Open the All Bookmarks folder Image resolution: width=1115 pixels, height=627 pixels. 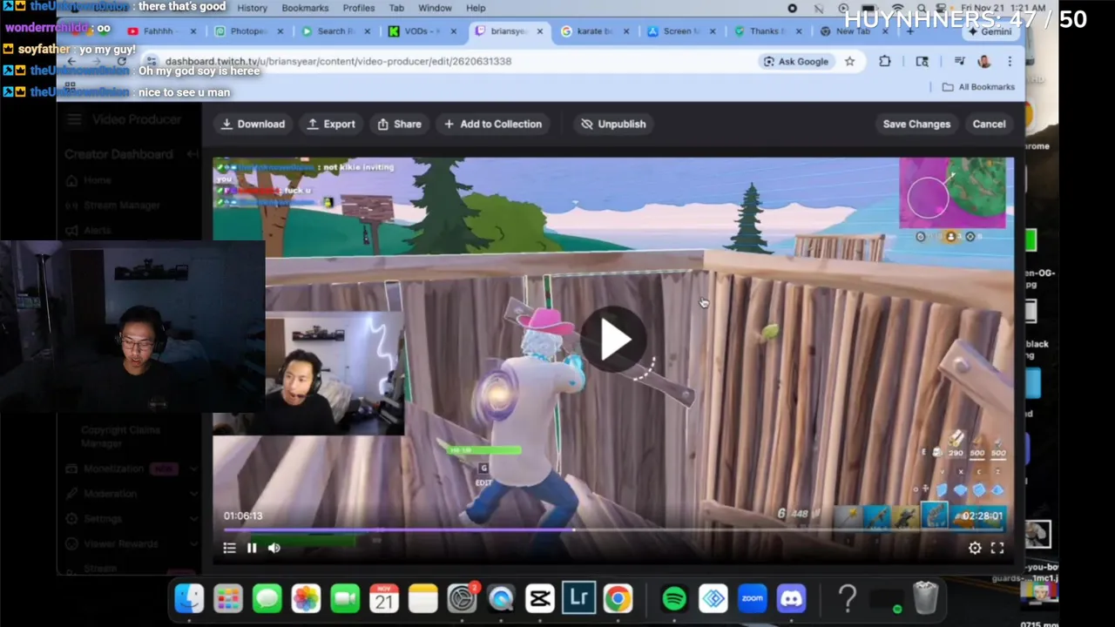pos(978,87)
